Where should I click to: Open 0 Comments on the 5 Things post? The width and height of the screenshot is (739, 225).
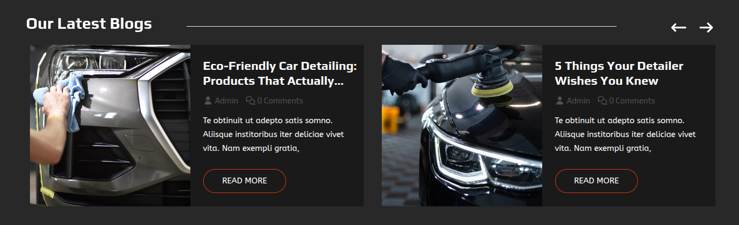tap(632, 100)
